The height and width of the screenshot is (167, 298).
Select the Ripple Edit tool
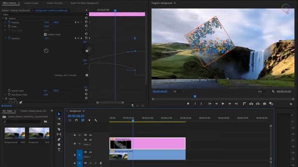(59, 124)
